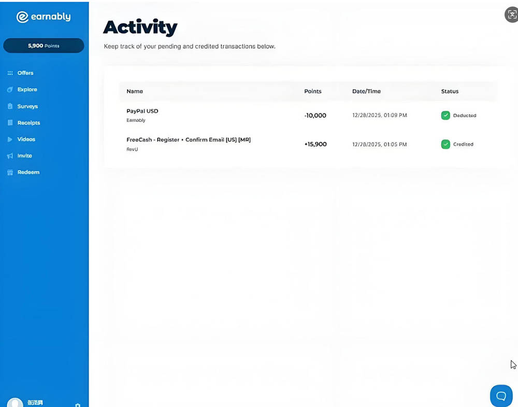Open the FreeCash Register Confirm Email transaction
518x407 pixels.
pos(189,140)
